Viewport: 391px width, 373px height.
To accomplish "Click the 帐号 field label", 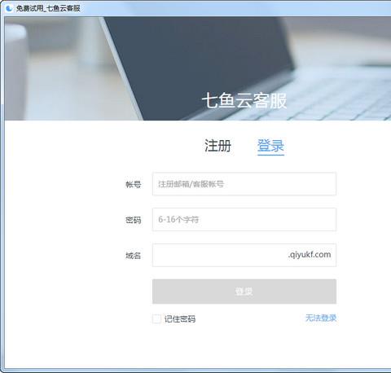I will [134, 185].
